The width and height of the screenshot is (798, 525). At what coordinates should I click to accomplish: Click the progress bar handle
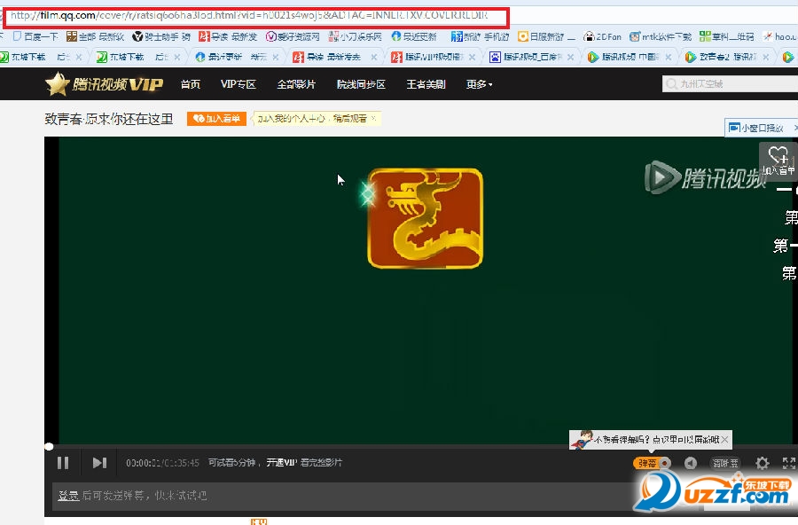click(49, 447)
